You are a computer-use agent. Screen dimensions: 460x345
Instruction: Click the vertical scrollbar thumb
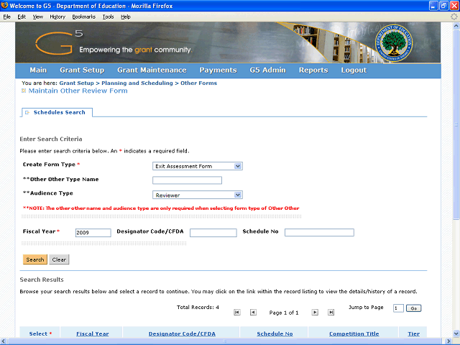pos(456,125)
